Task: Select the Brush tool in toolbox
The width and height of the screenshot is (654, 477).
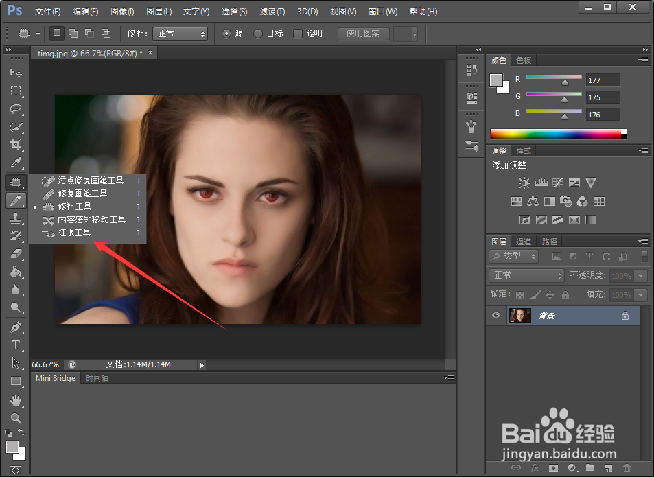Action: coord(16,200)
